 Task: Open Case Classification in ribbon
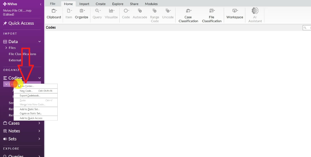coord(188,15)
